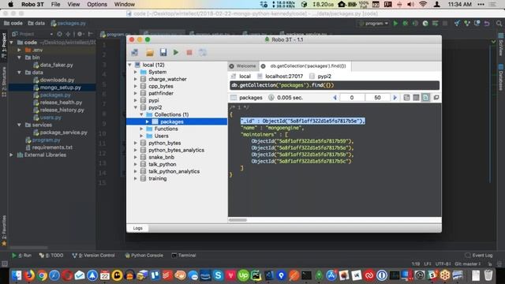Expand the Functions folder
The height and width of the screenshot is (284, 505).
pos(141,129)
